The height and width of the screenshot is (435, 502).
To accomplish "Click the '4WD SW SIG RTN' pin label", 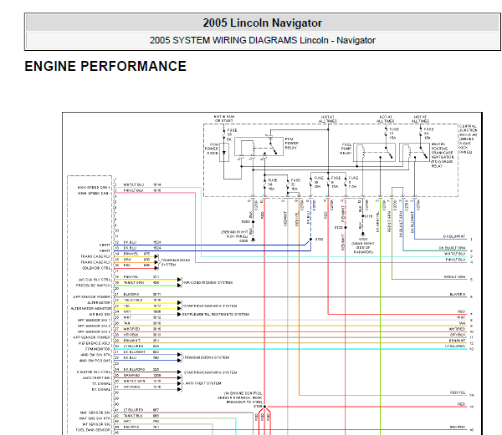I will 95,355.
